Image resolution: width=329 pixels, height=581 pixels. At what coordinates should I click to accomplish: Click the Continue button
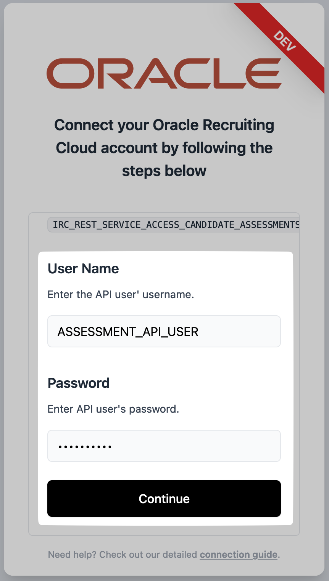(x=164, y=499)
